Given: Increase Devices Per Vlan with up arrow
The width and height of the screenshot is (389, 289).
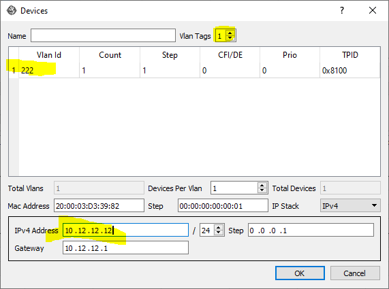Looking at the screenshot, I should (262, 185).
